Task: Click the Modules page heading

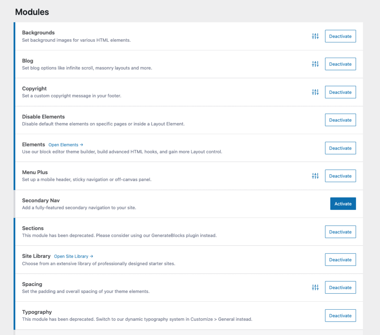Action: coord(32,12)
